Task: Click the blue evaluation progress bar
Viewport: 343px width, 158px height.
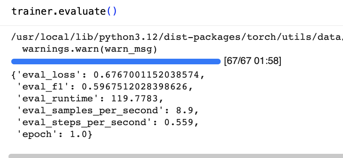Action: pos(116,62)
